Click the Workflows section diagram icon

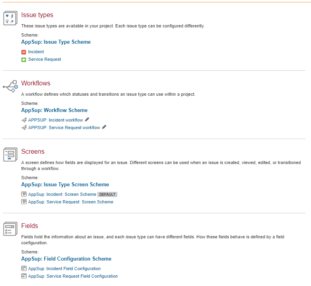10,86
